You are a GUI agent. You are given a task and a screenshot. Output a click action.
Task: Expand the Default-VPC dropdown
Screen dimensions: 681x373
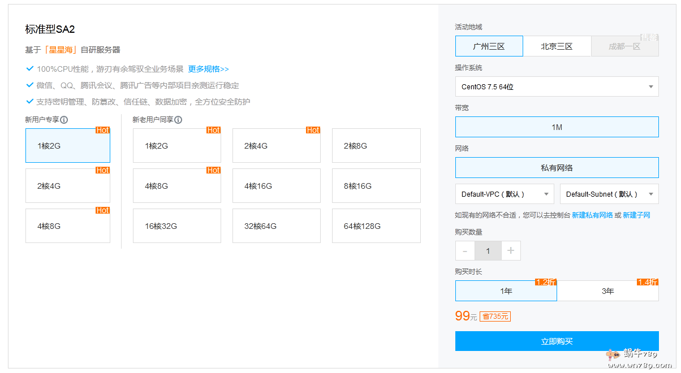point(505,194)
